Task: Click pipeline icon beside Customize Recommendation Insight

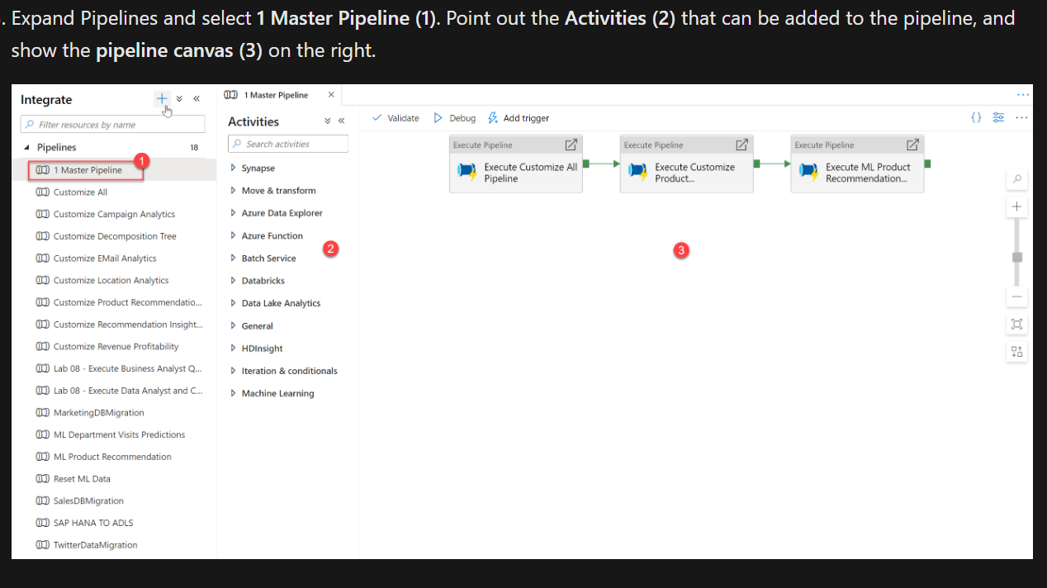Action: (x=43, y=325)
